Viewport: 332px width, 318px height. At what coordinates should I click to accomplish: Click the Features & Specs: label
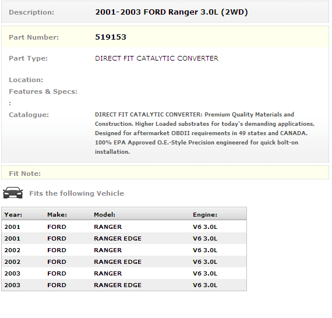click(x=43, y=91)
